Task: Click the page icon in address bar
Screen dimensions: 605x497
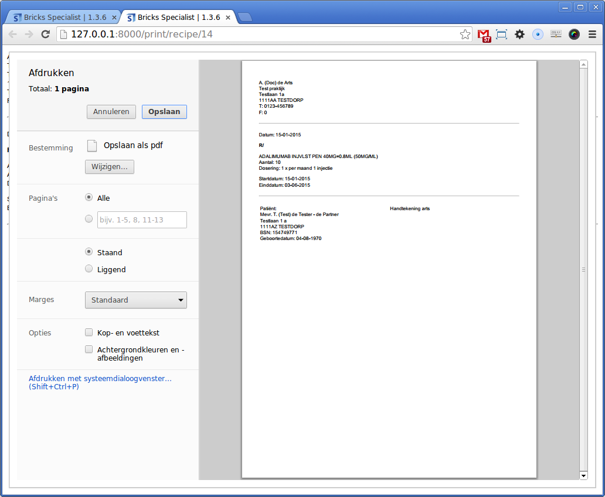Action: tap(64, 35)
